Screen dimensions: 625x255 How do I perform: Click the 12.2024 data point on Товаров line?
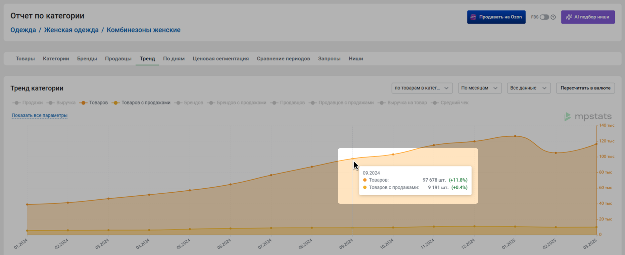coord(474,141)
